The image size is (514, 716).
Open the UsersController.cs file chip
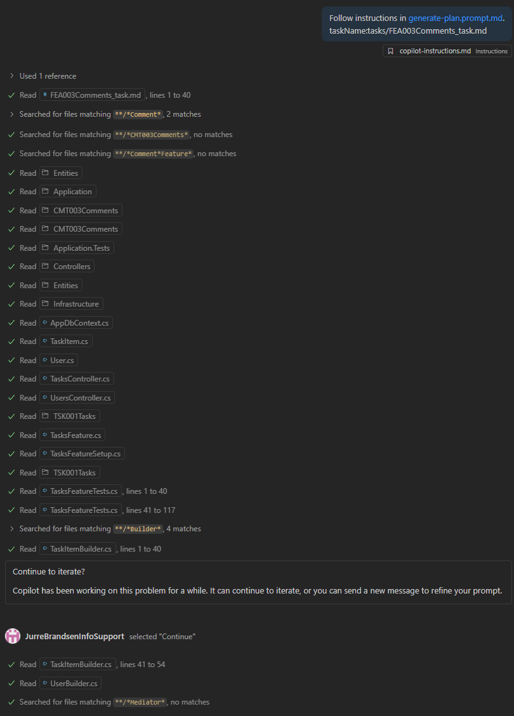(x=79, y=397)
